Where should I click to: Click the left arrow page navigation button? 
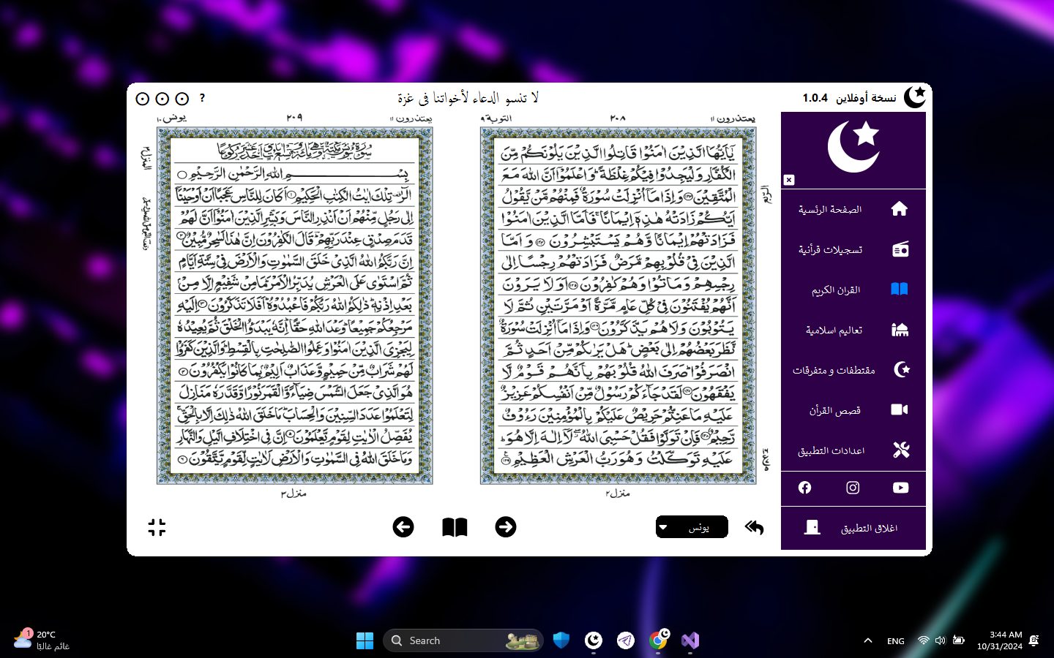[x=403, y=527]
